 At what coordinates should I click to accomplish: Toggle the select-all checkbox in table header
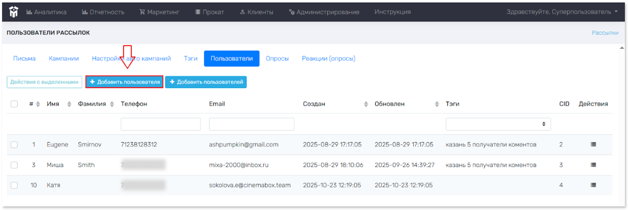[x=15, y=104]
